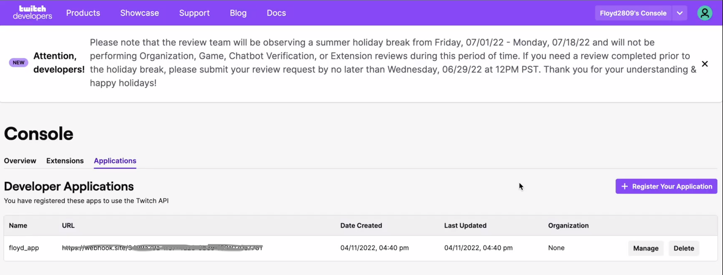Click the Twitch developers logo
The height and width of the screenshot is (275, 723).
point(32,13)
